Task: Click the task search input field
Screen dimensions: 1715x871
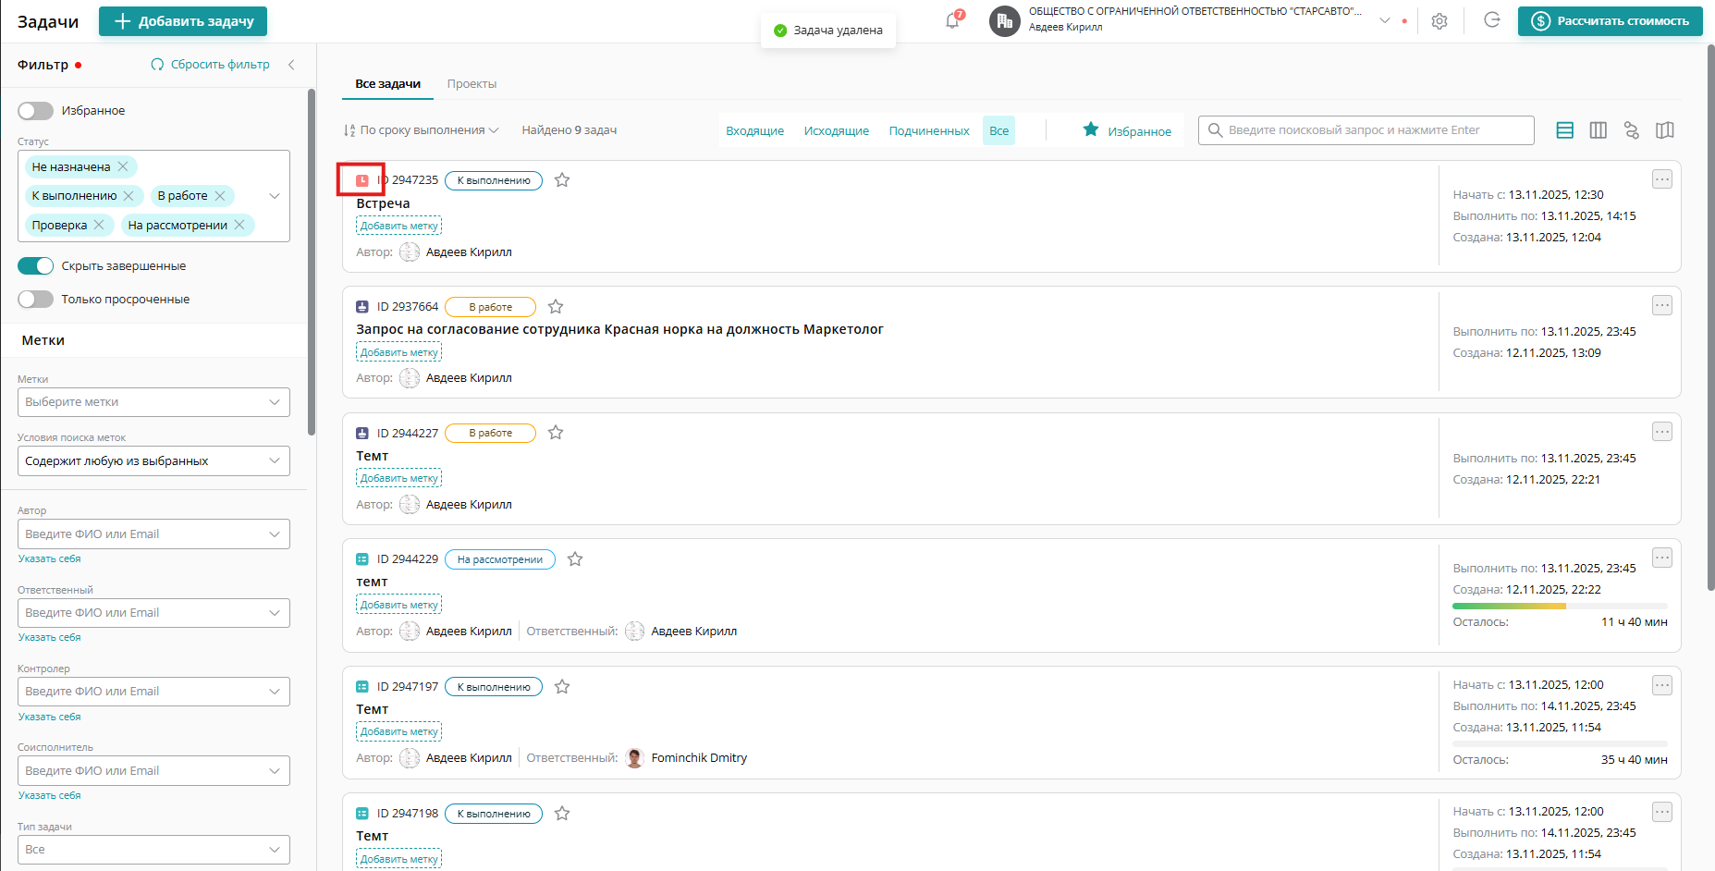Action: (x=1366, y=130)
